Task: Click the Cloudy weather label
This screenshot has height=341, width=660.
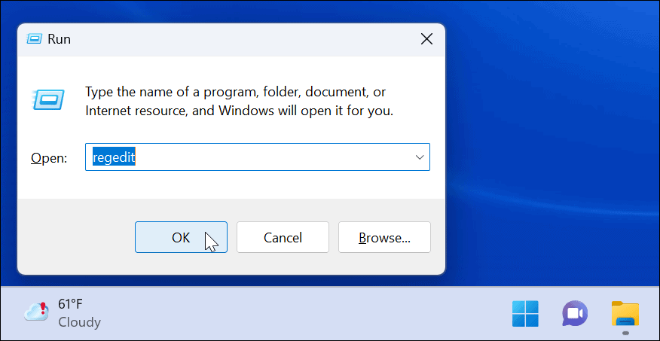Action: click(x=79, y=322)
